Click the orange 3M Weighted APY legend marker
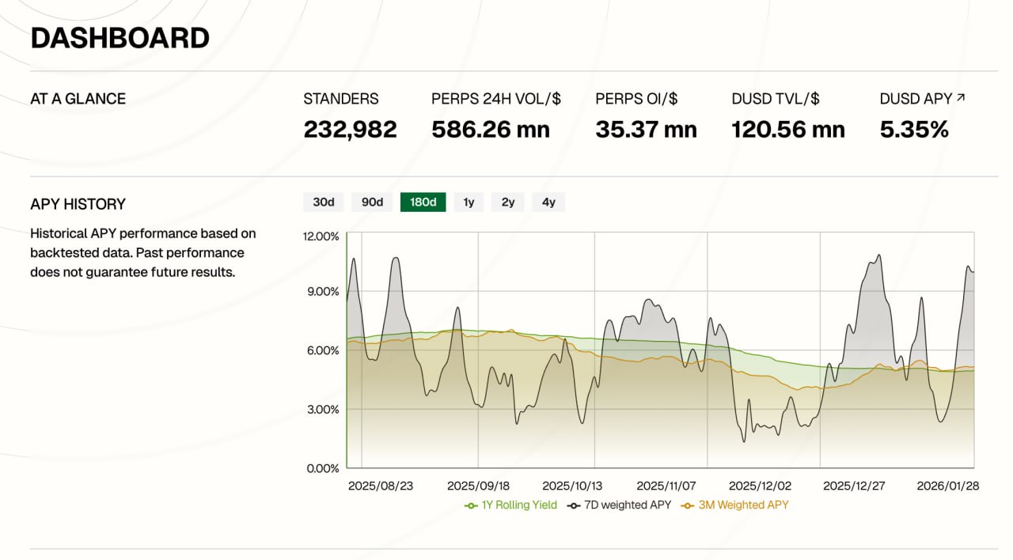Viewport: 1013px width, 560px height. coord(688,505)
